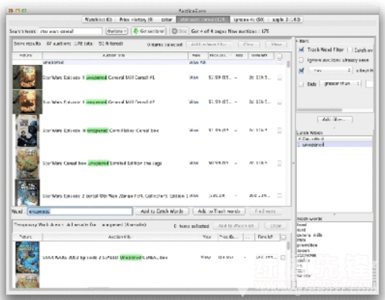Image resolution: width=385 pixels, height=300 pixels.
Task: Open thumbnail of General Mill Cereal #2 auction
Action: [27, 101]
